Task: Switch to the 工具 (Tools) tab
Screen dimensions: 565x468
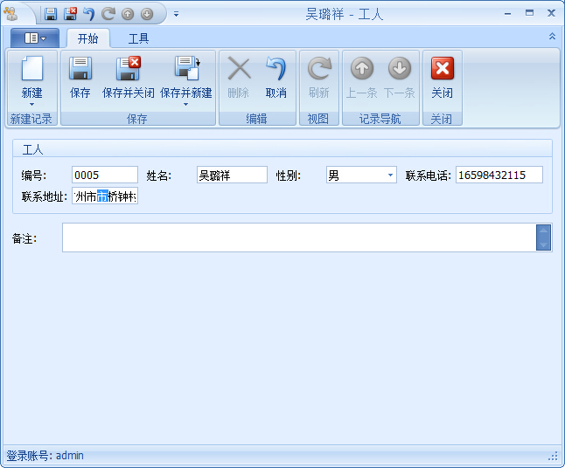Action: pyautogui.click(x=138, y=38)
